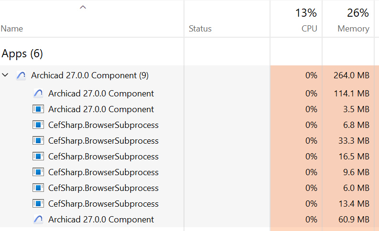Click the CefSharp icon on the 9.6 MB row
Image resolution: width=379 pixels, height=231 pixels.
[38, 172]
